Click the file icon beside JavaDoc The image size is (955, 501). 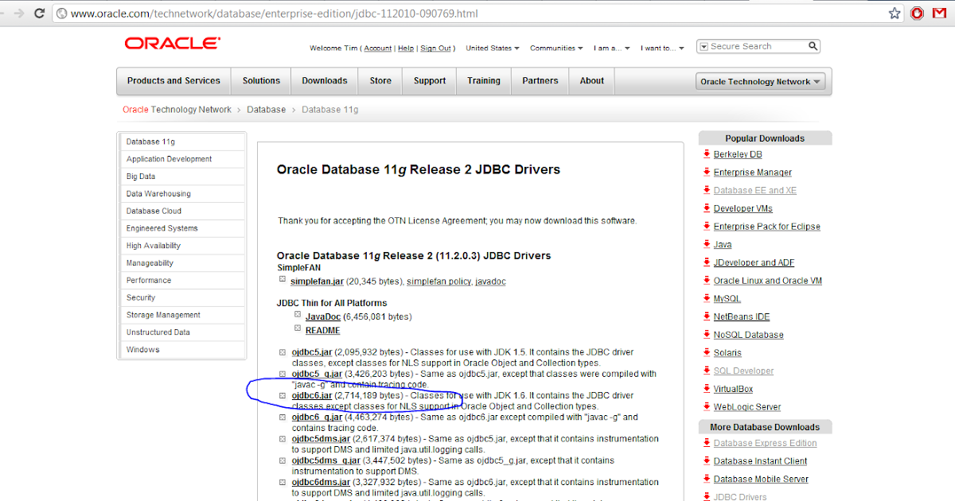pyautogui.click(x=298, y=315)
